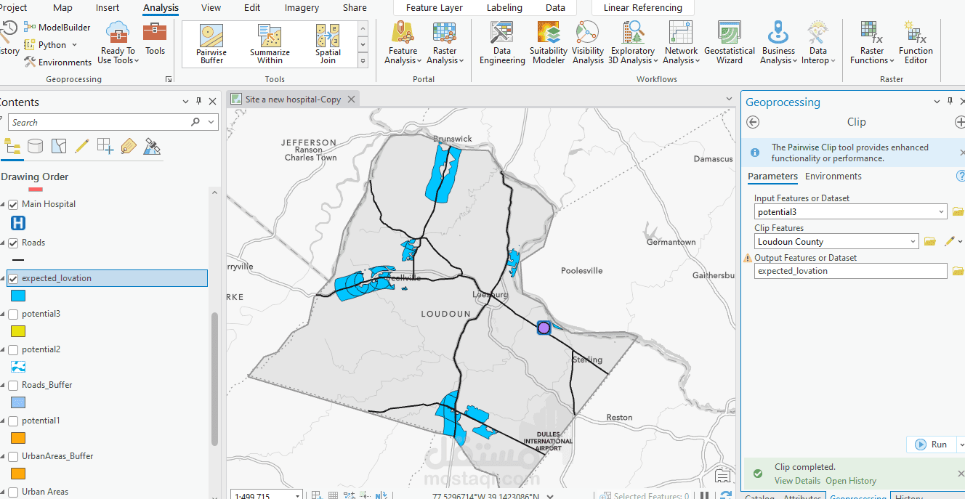965x499 pixels.
Task: Uncheck the expected_lovation layer
Action: point(13,278)
